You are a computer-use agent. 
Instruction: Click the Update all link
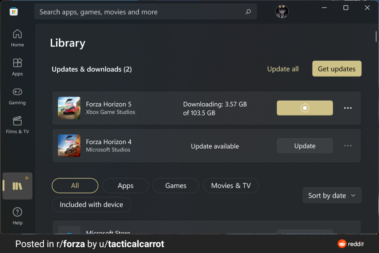[283, 69]
